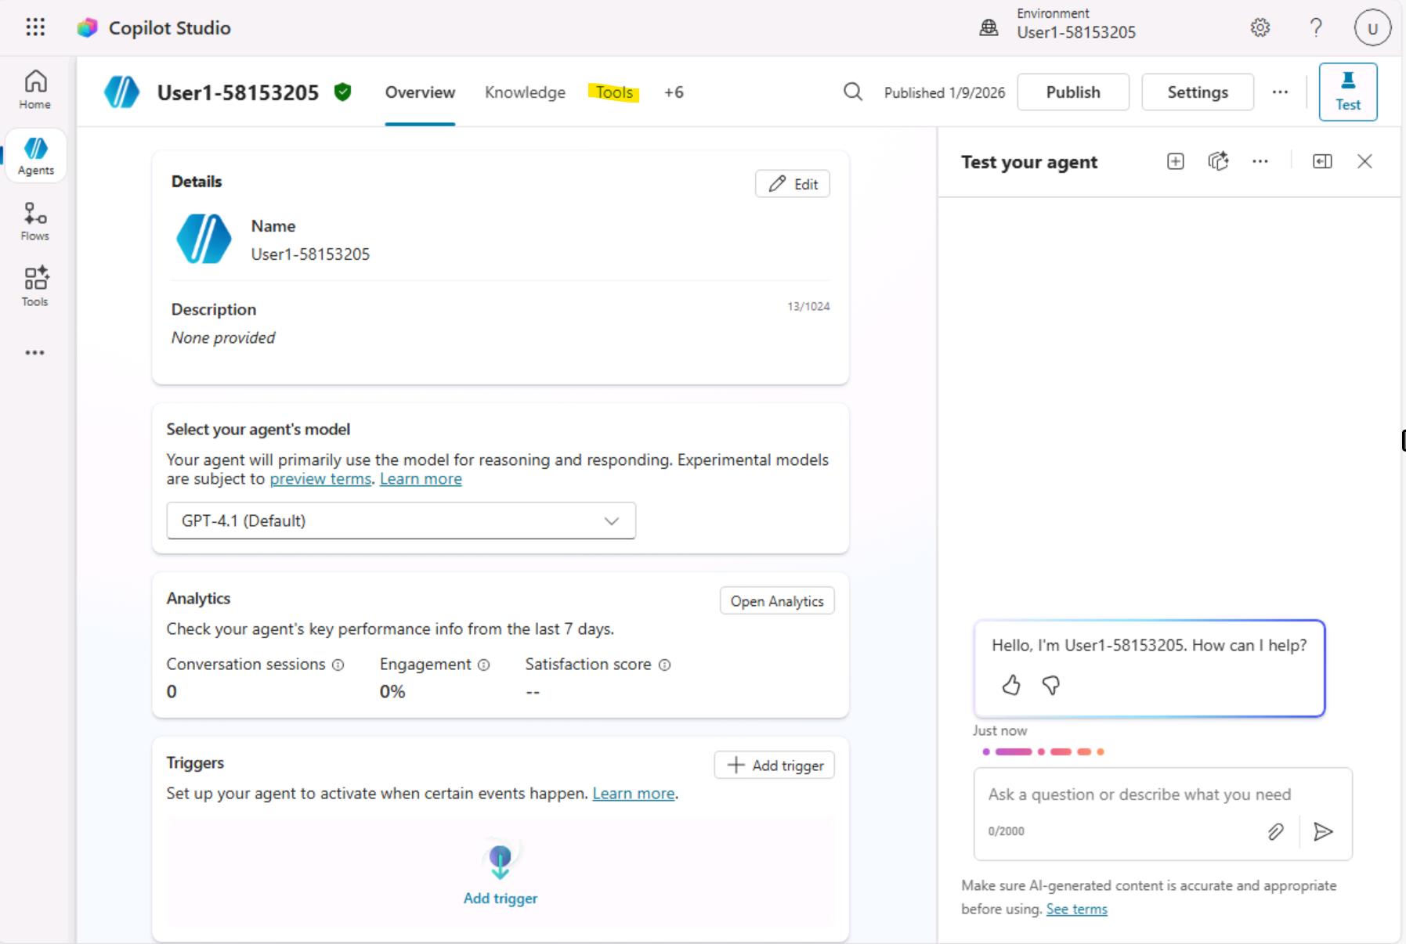
Task: Click the send message arrow
Action: pos(1323,831)
